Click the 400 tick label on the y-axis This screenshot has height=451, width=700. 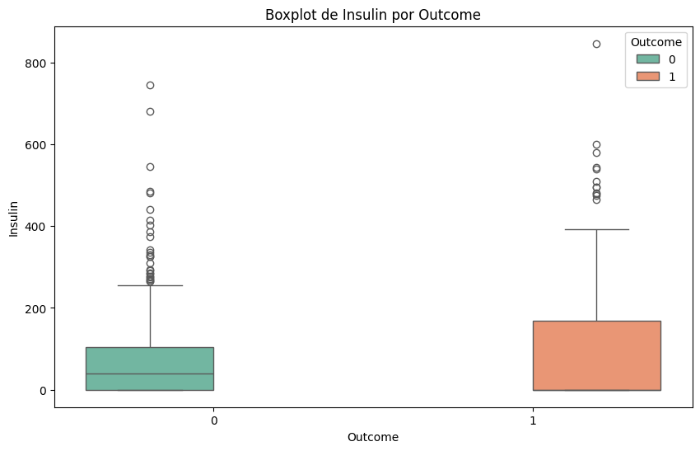coord(35,227)
